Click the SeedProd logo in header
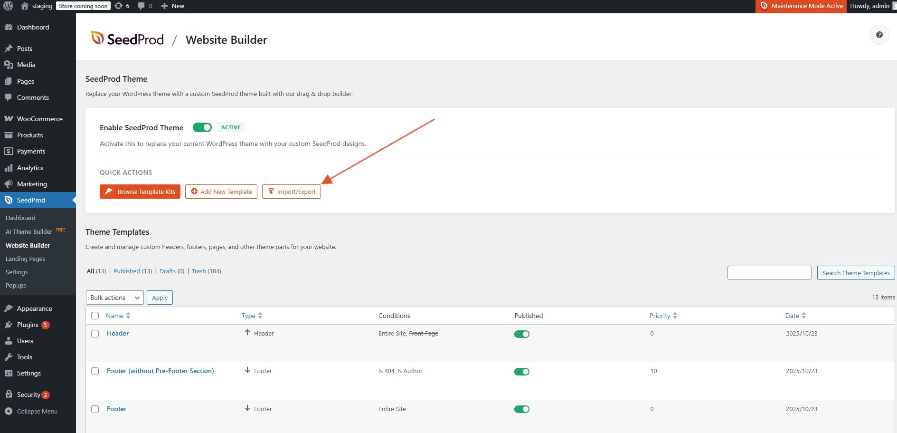 click(127, 39)
